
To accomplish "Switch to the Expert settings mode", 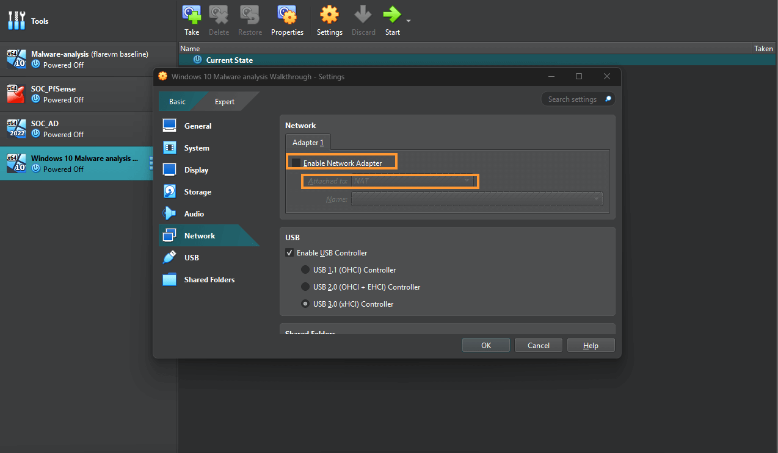I will 224,101.
